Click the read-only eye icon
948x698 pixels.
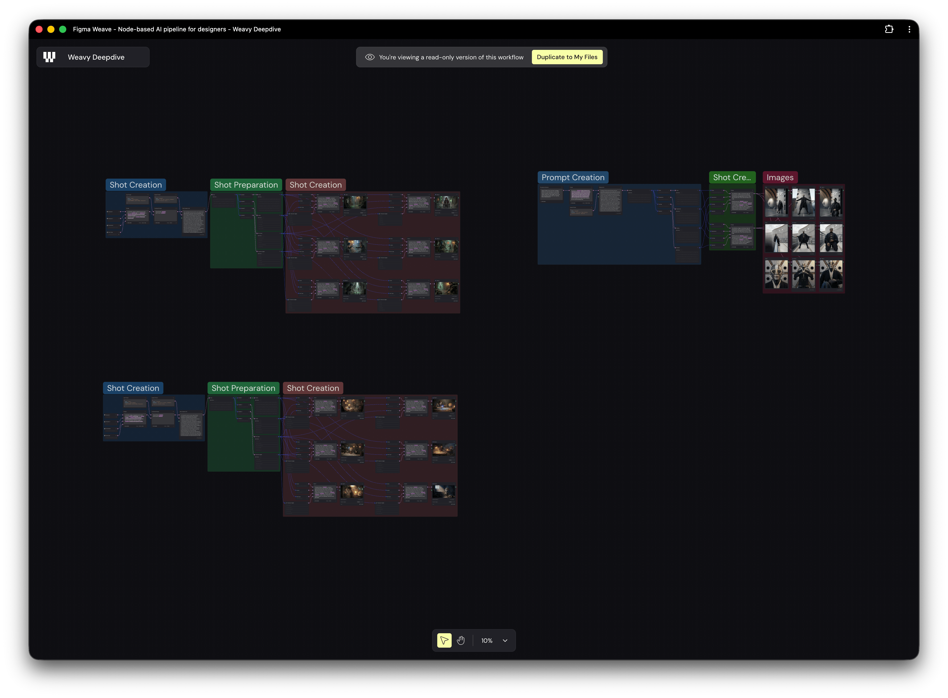(369, 57)
